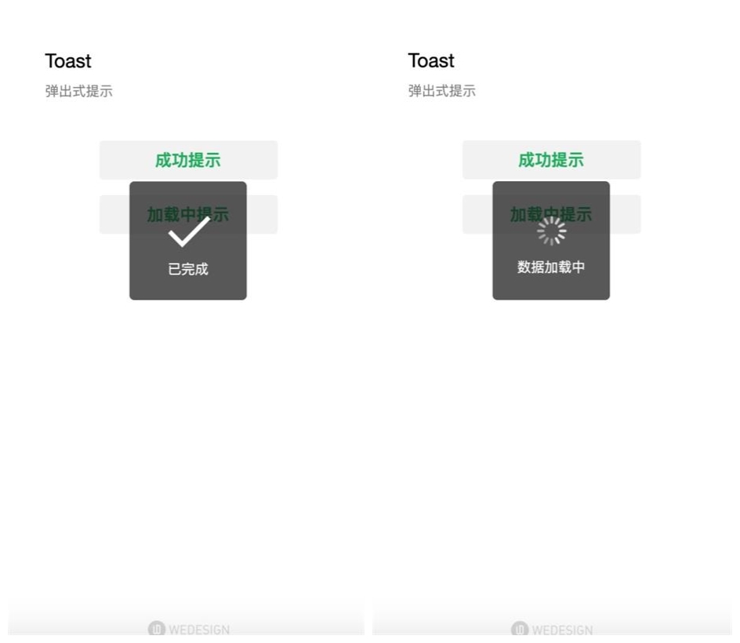Select the Toast heading on the checkmark screen
The height and width of the screenshot is (643, 740).
pyautogui.click(x=68, y=61)
